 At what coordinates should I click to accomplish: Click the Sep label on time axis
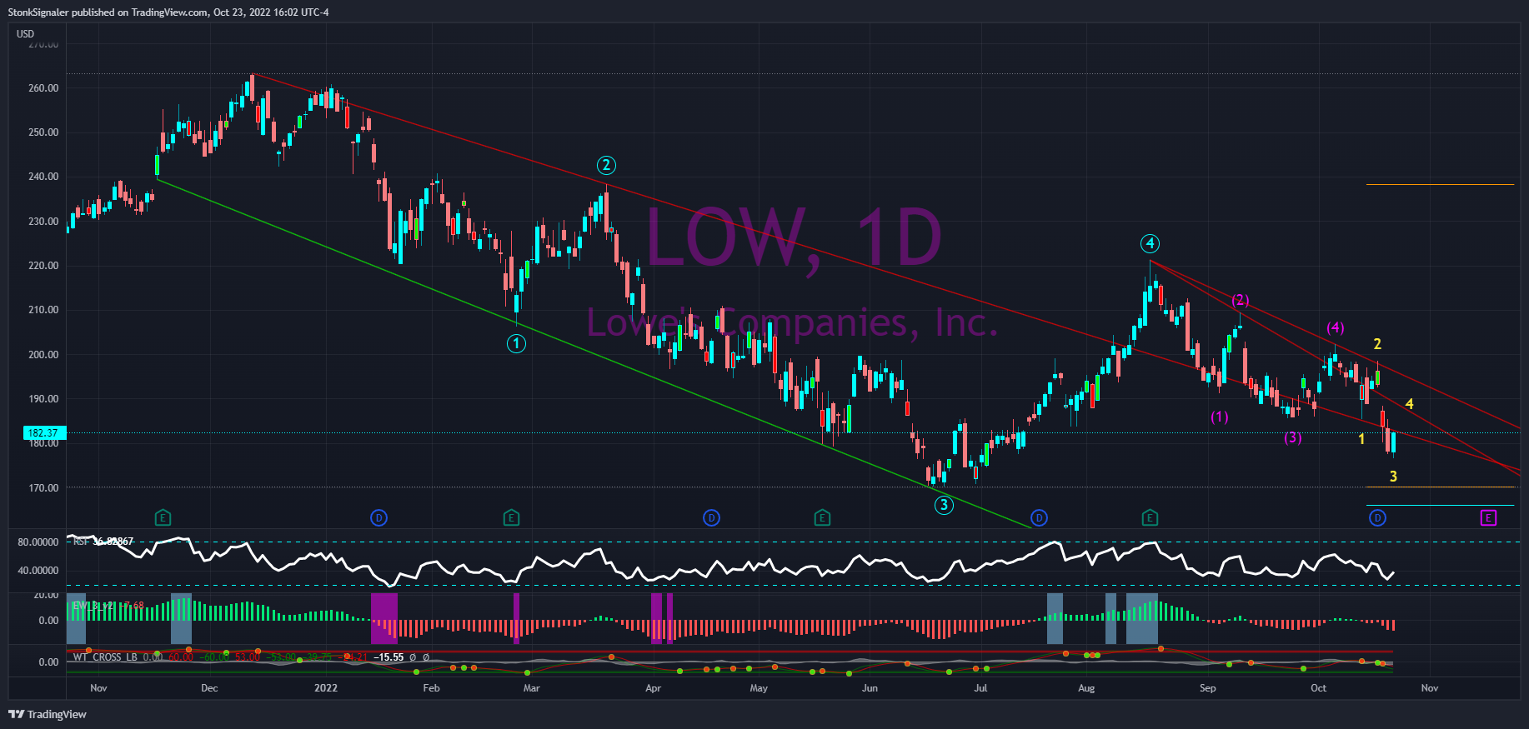(x=1207, y=688)
